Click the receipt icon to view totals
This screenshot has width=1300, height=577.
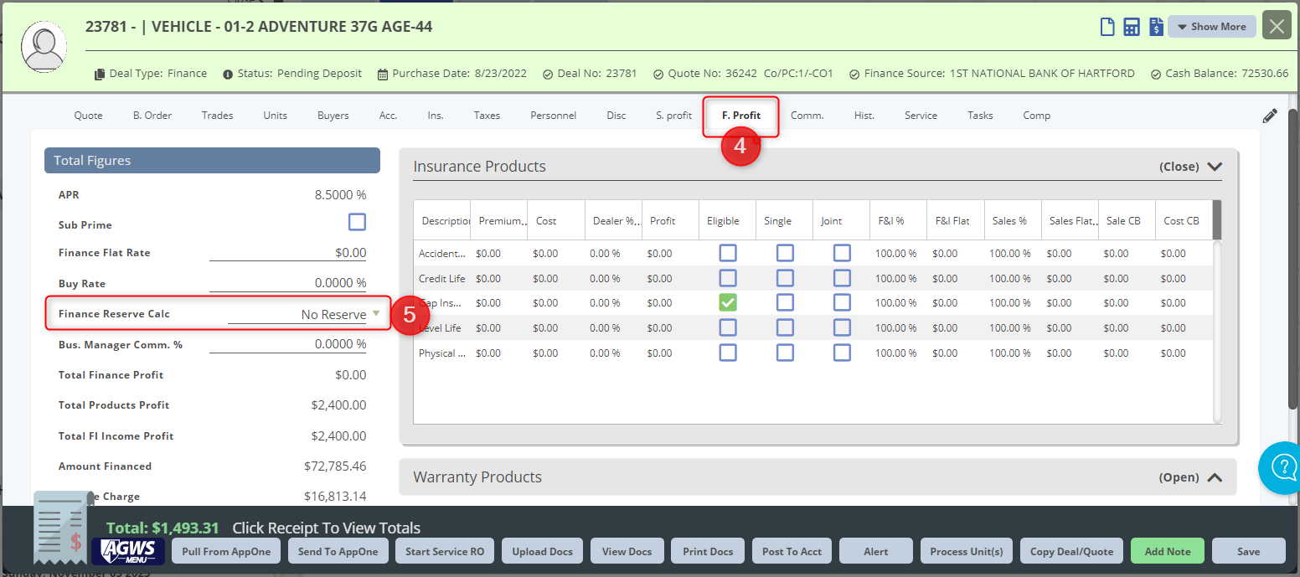(x=64, y=528)
